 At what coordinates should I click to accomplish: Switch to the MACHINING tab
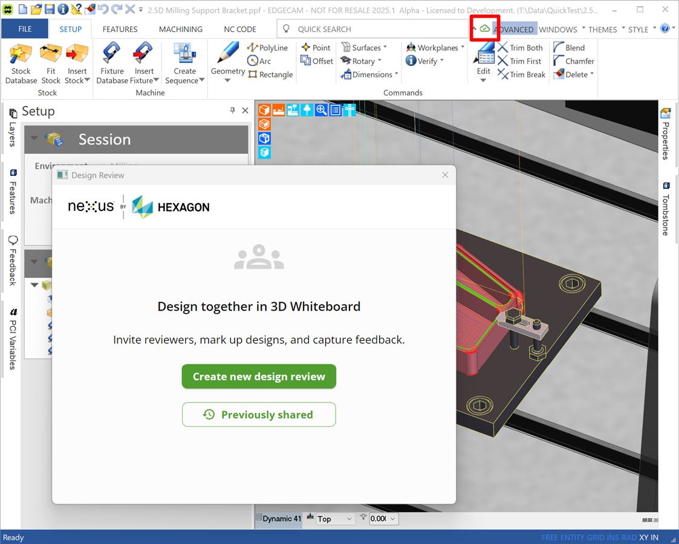181,29
